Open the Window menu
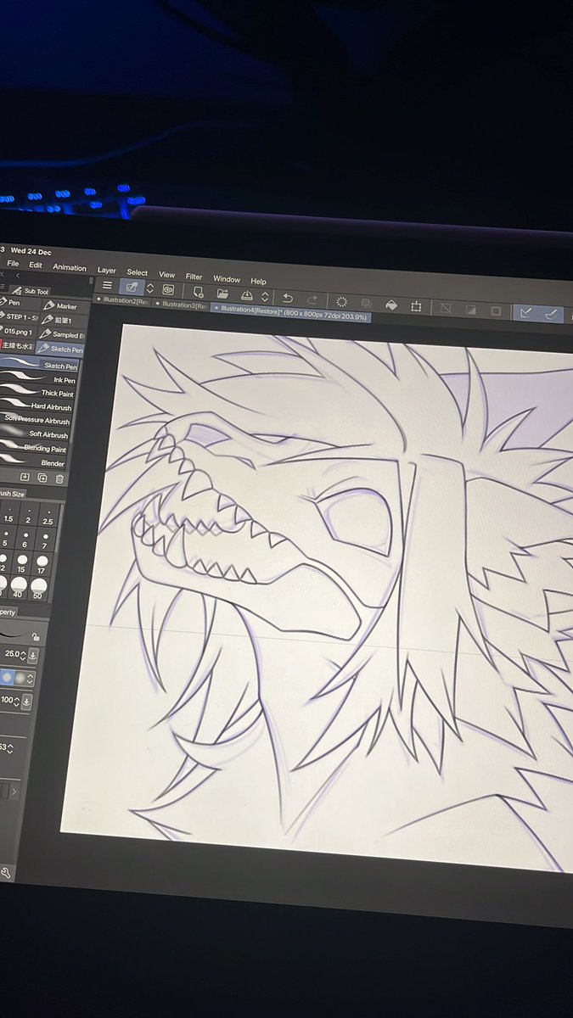Image resolution: width=573 pixels, height=1018 pixels. [x=227, y=279]
